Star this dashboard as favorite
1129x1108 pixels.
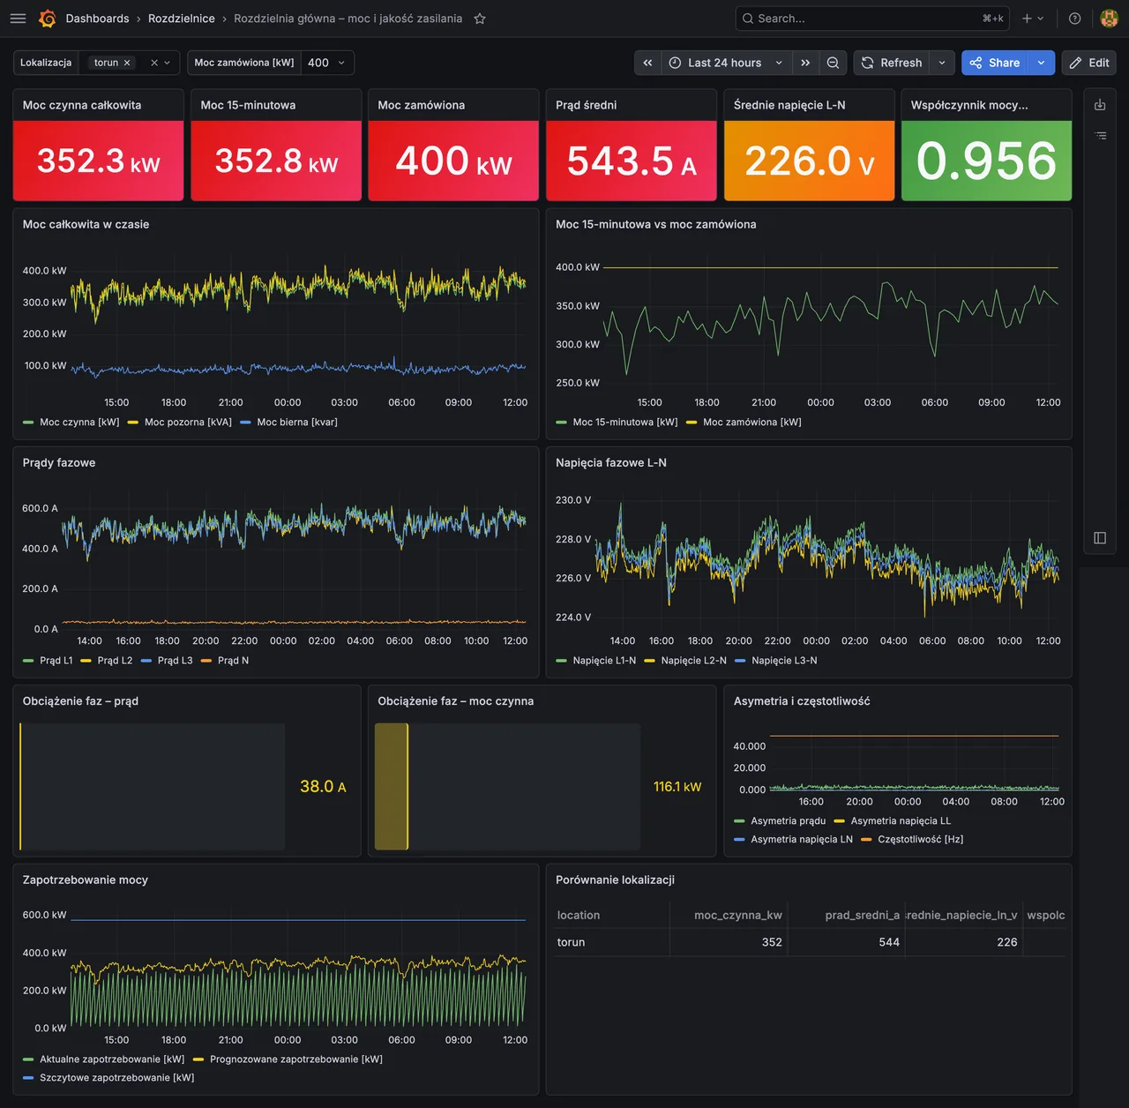tap(480, 19)
